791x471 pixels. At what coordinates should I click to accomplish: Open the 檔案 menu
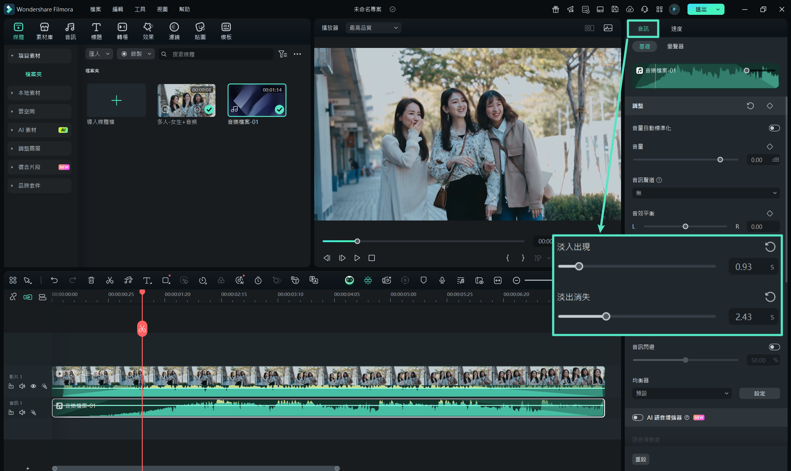95,9
